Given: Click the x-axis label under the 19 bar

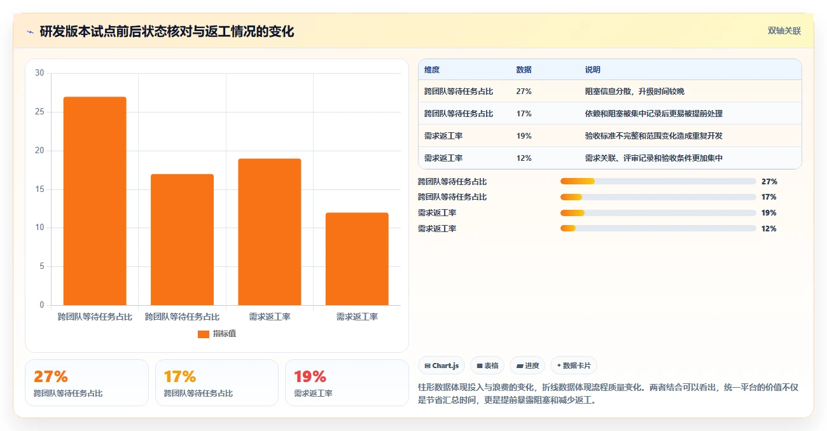Looking at the screenshot, I should [270, 317].
